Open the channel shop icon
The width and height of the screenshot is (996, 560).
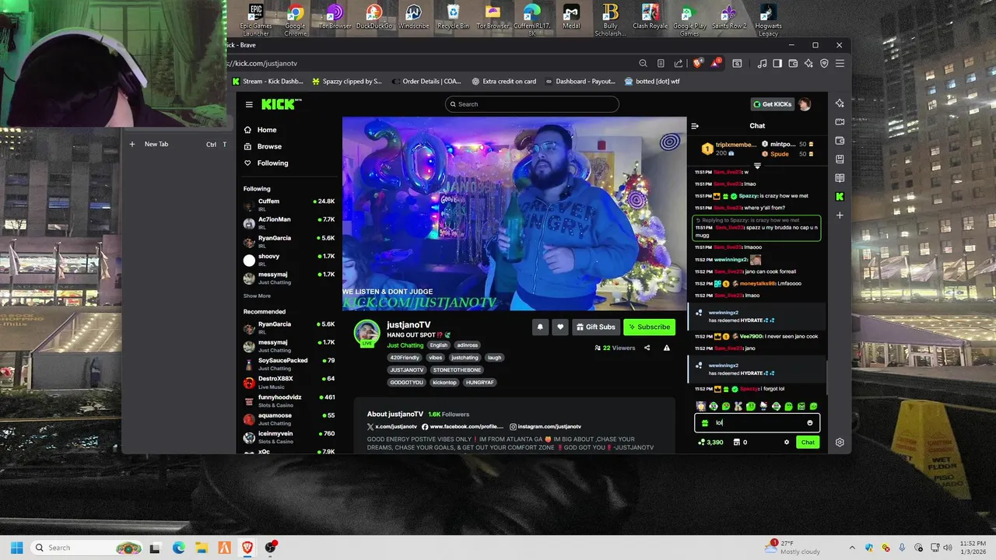[x=736, y=442]
